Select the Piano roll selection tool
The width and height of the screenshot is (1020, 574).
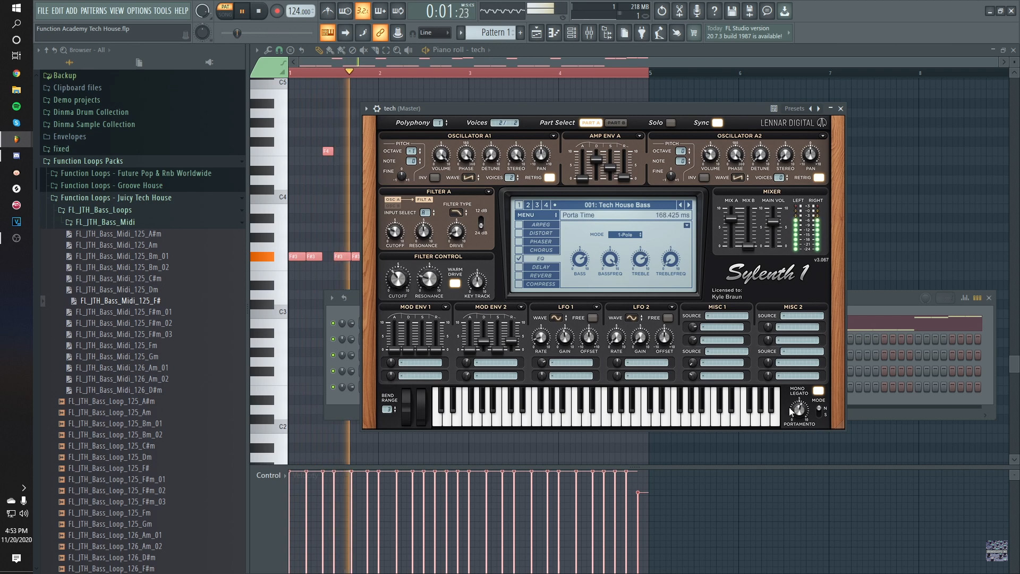(386, 50)
